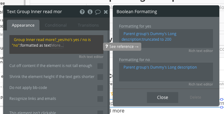
Task: Open Rich text editor under Formatting for no
Action: click(x=201, y=84)
